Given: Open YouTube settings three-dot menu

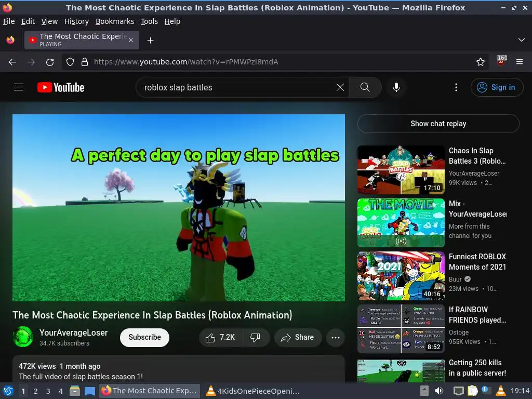Looking at the screenshot, I should [456, 87].
